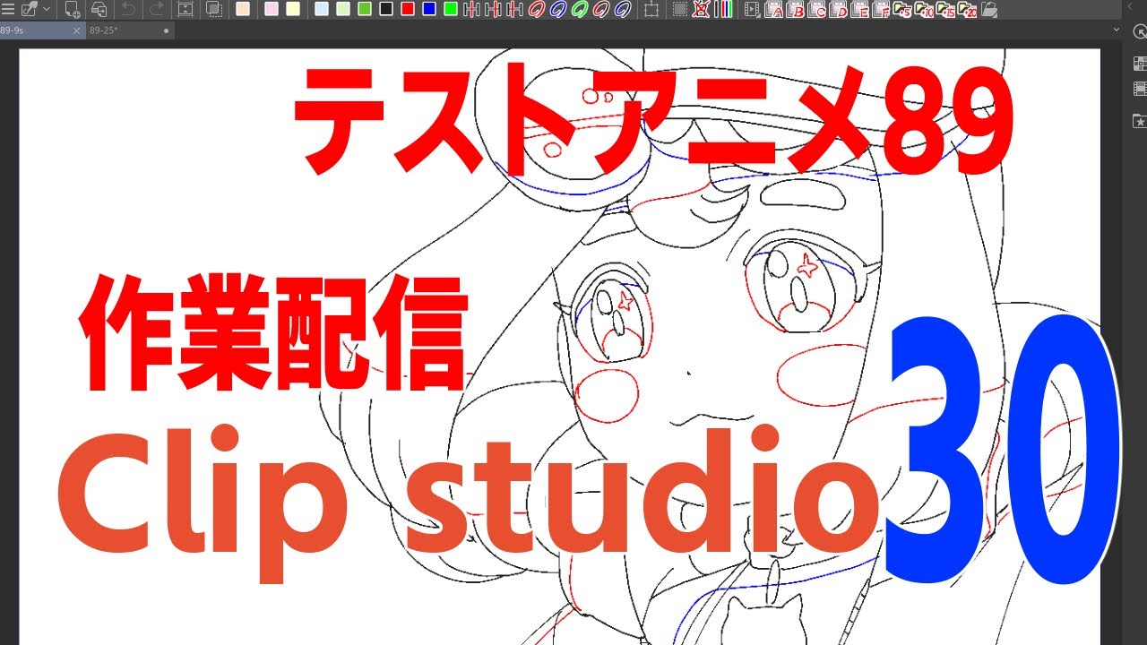Image resolution: width=1147 pixels, height=645 pixels.
Task: Open the star folder material panel icon
Action: pyautogui.click(x=1140, y=121)
